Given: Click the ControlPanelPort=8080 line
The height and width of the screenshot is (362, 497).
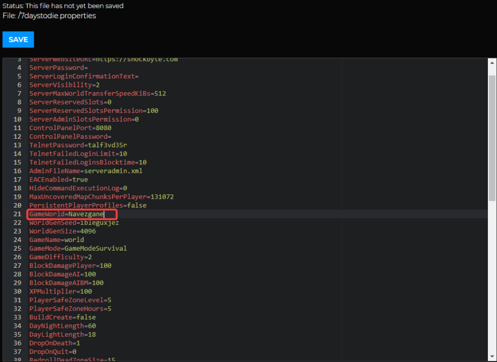Looking at the screenshot, I should pos(70,128).
